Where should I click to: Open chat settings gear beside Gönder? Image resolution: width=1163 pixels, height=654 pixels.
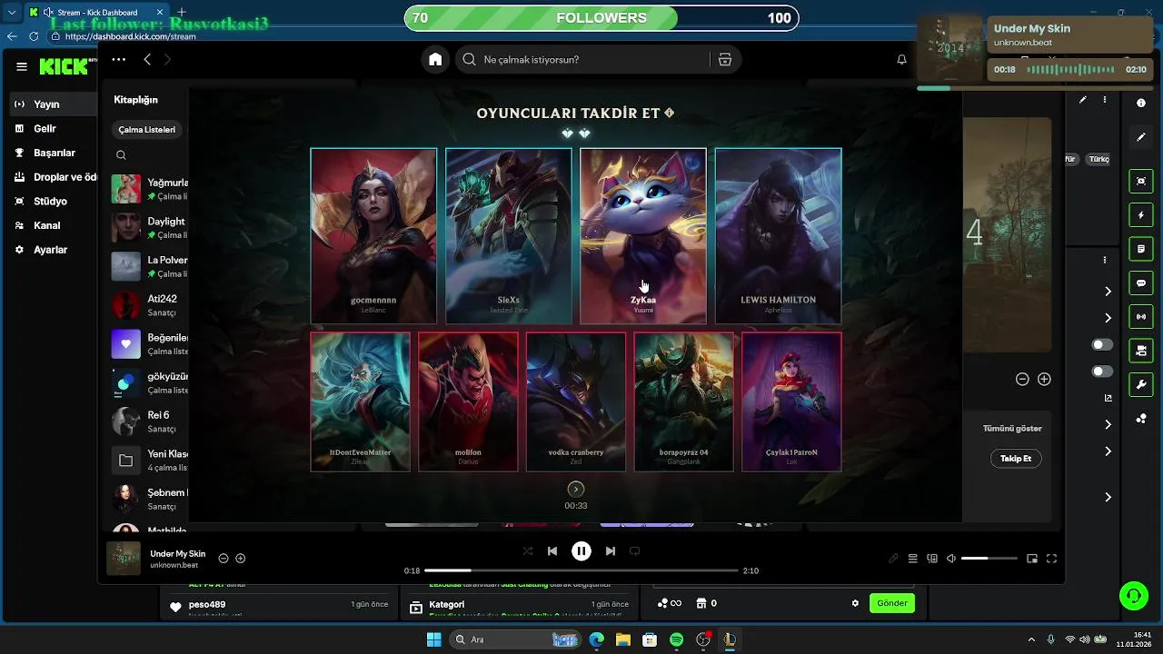click(x=855, y=603)
